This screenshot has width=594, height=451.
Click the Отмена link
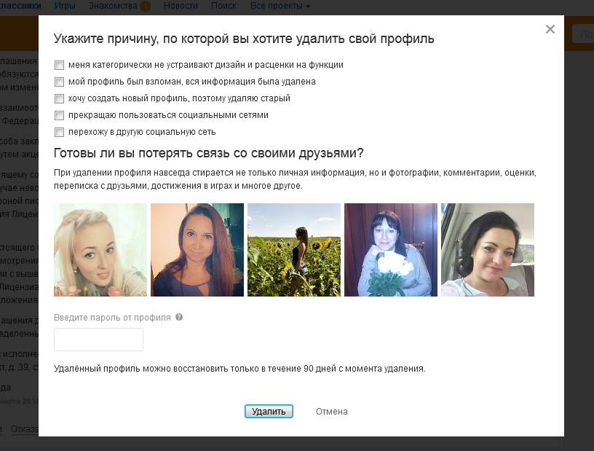[331, 412]
